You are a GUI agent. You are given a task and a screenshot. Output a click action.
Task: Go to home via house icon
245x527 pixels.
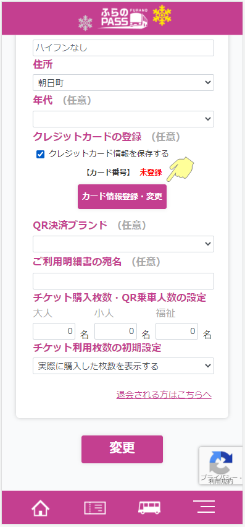tap(40, 507)
